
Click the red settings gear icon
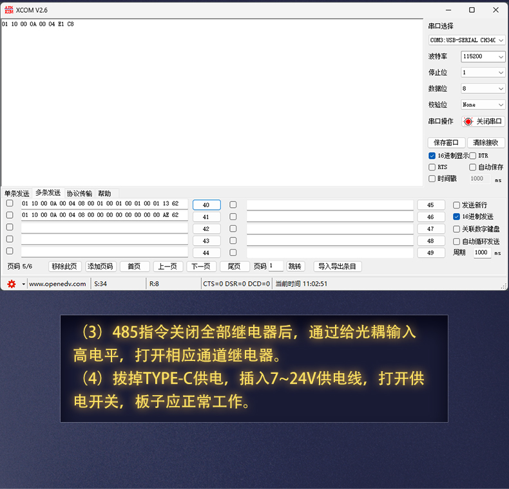click(x=11, y=284)
